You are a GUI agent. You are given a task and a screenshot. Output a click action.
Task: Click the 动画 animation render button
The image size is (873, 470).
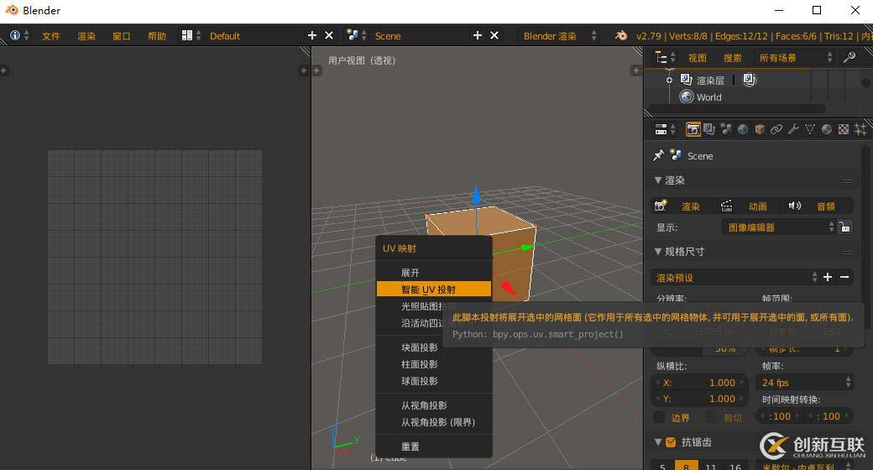pyautogui.click(x=748, y=206)
